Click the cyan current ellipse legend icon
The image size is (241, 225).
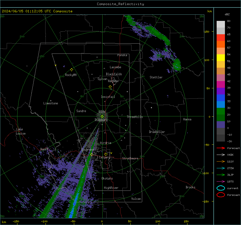[221, 188]
